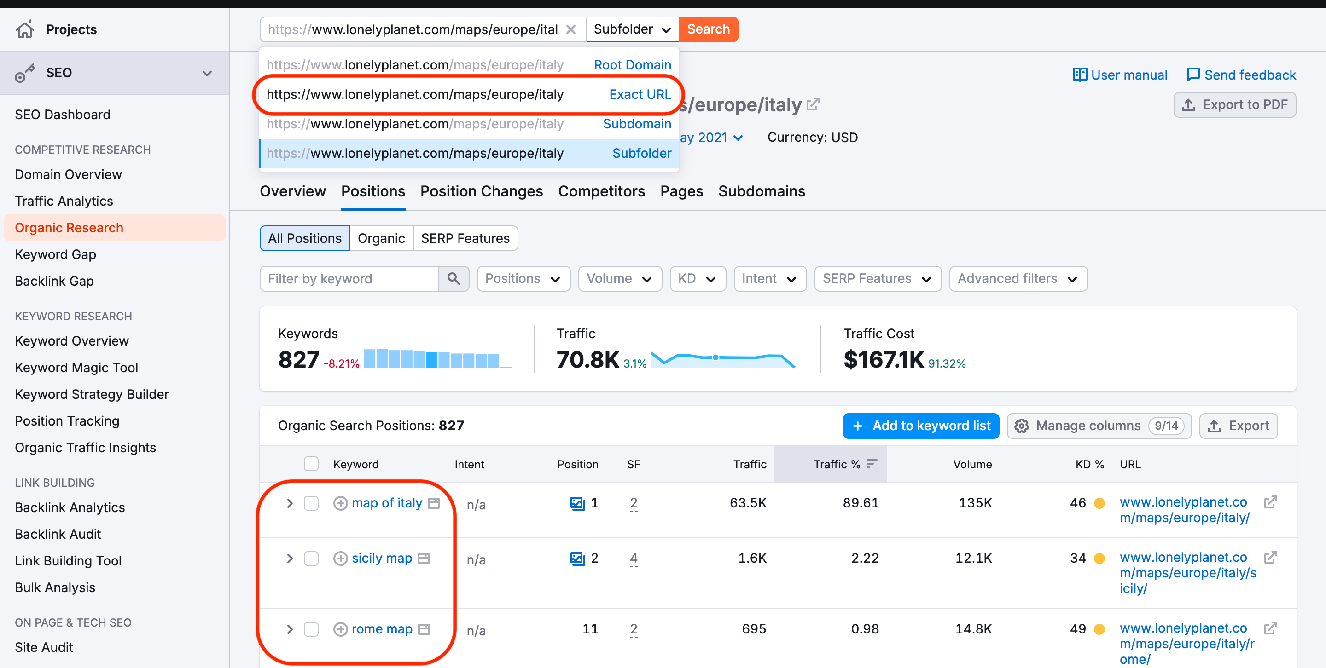Open SERP snapshot icon for 'sicily map'
Image resolution: width=1326 pixels, height=668 pixels.
pyautogui.click(x=424, y=559)
